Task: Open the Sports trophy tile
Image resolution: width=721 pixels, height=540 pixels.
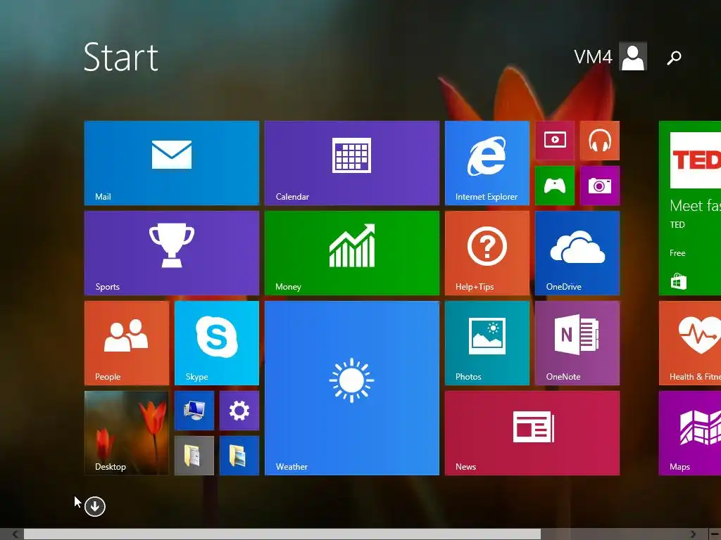Action: click(172, 253)
